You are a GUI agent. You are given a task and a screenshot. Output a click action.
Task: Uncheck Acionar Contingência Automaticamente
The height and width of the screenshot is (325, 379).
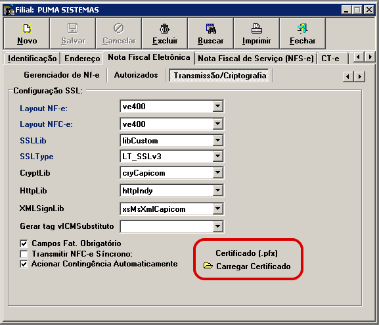click(24, 264)
